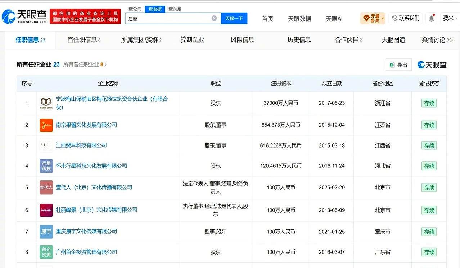Click 广东省 region cell
The width and height of the screenshot is (460, 268).
(383, 252)
